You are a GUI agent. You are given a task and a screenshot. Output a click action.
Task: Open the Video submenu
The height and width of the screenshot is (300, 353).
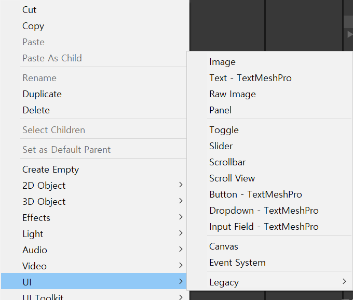(x=93, y=266)
